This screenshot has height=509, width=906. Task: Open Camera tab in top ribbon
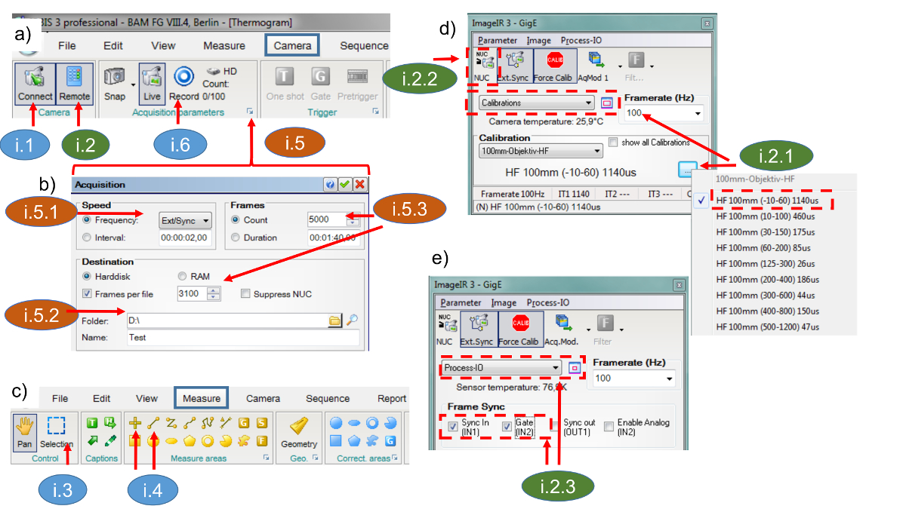click(292, 45)
